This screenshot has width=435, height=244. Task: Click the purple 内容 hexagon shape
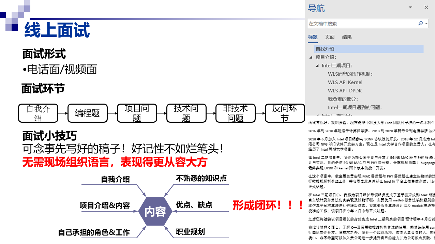pos(156,211)
